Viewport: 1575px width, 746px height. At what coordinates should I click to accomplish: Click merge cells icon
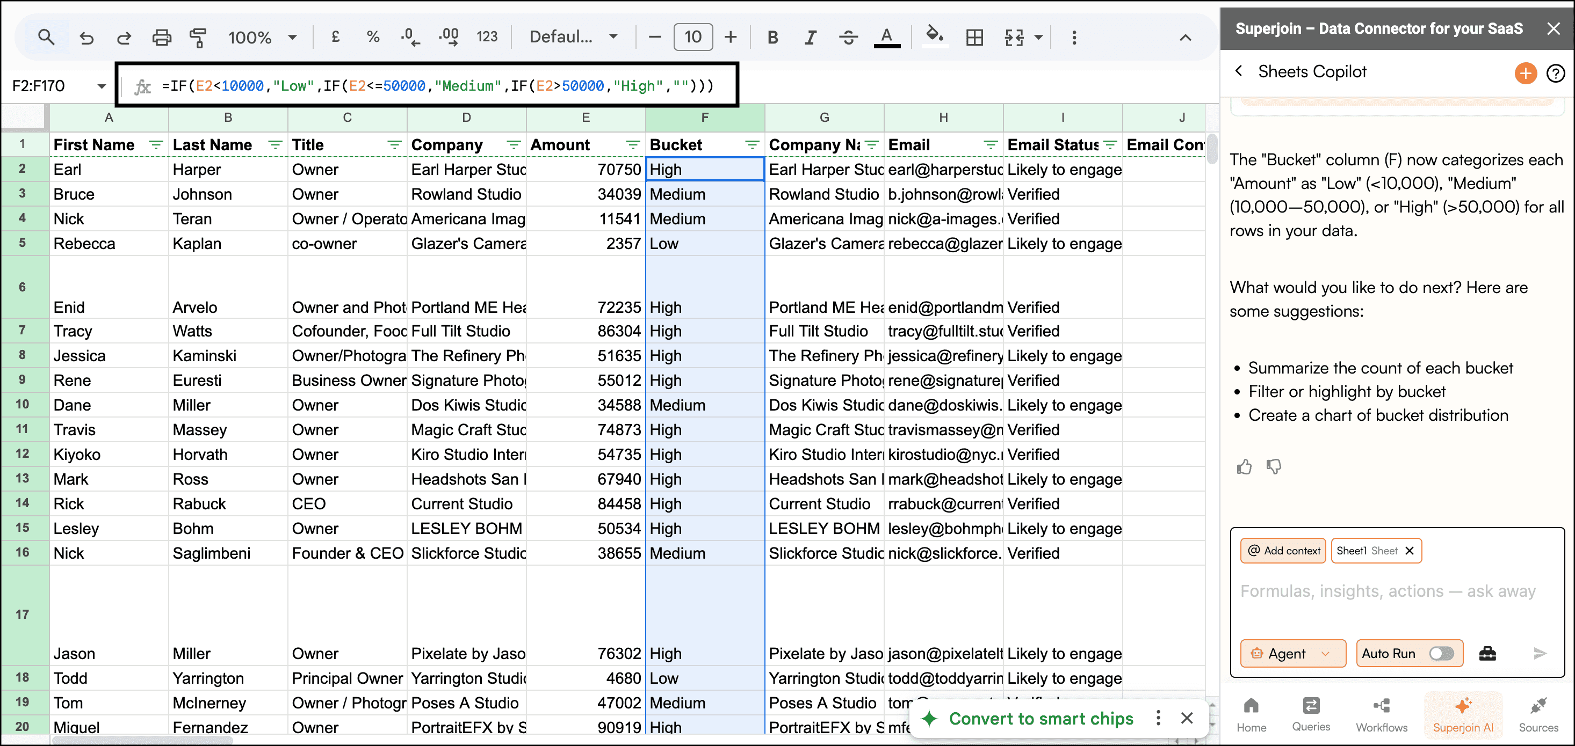click(x=1014, y=38)
